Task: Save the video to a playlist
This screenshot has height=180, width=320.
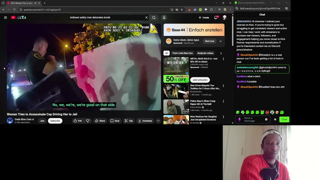Action: [115, 121]
